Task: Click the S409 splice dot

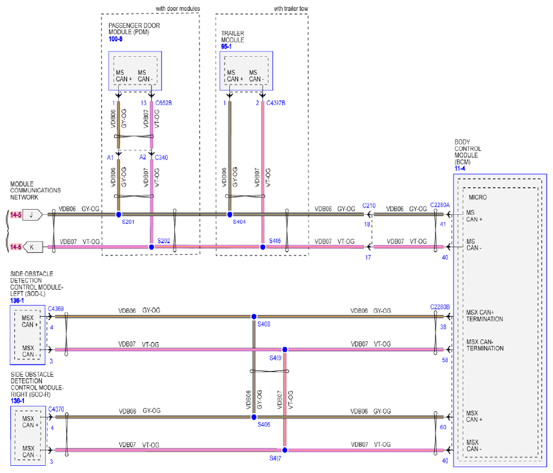Action: 285,350
